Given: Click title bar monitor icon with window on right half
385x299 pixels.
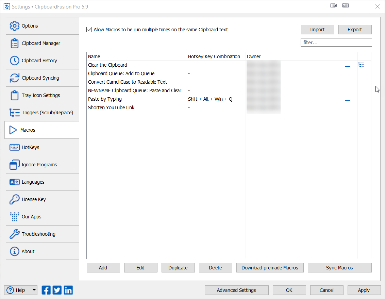Looking at the screenshot, I should click(333, 5).
